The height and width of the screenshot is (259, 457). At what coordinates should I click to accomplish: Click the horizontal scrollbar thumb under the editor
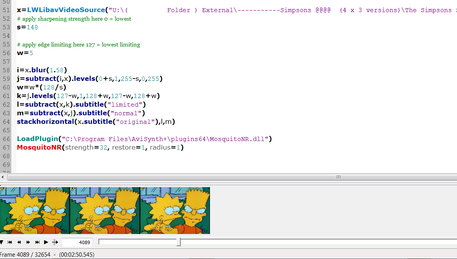click(233, 177)
